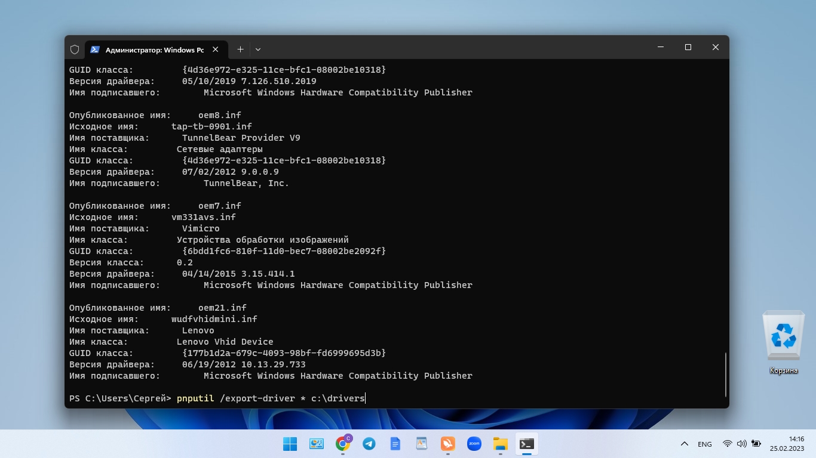The width and height of the screenshot is (816, 458).
Task: Click the text oem7.inf
Action: pos(220,206)
